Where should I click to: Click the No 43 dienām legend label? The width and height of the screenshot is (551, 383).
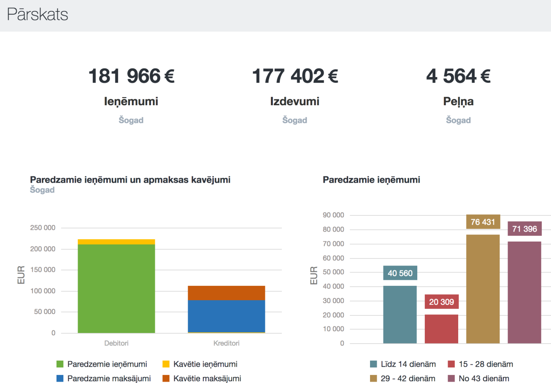483,378
